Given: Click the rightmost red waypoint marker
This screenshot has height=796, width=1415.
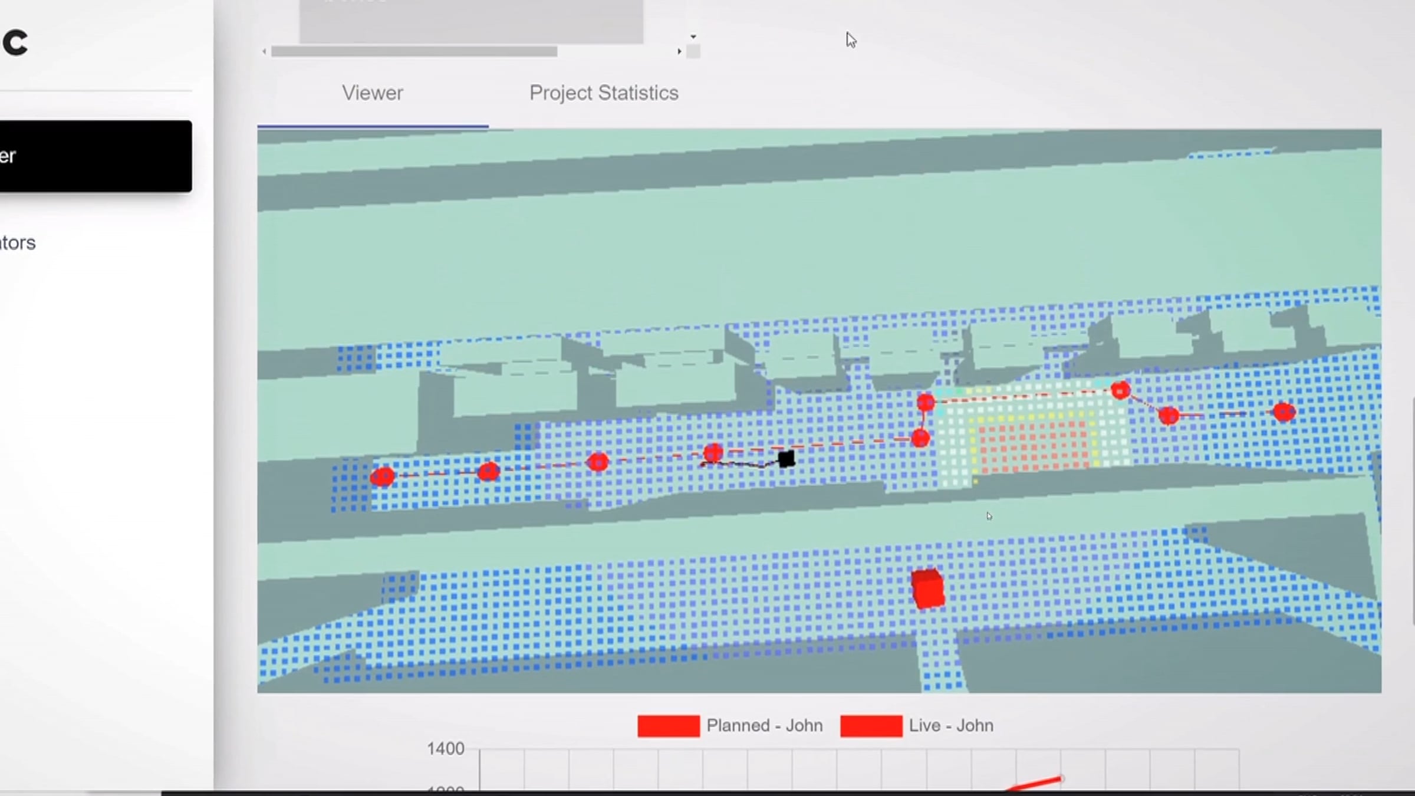Looking at the screenshot, I should click(1284, 412).
